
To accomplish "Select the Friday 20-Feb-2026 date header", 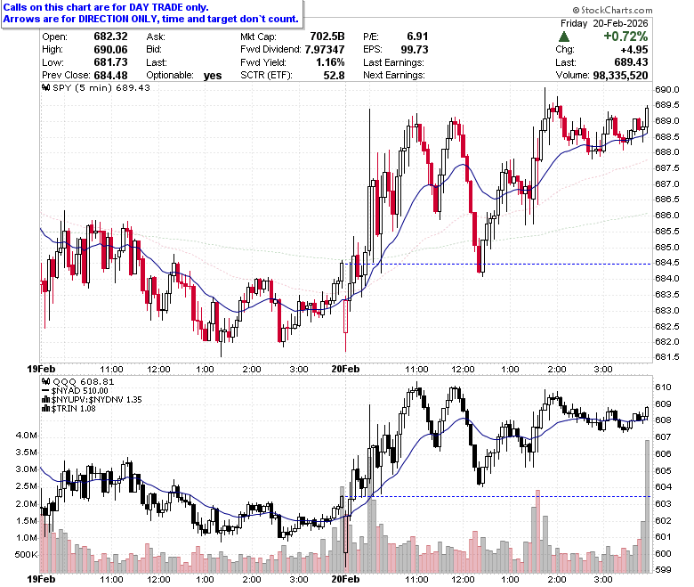I will point(604,23).
